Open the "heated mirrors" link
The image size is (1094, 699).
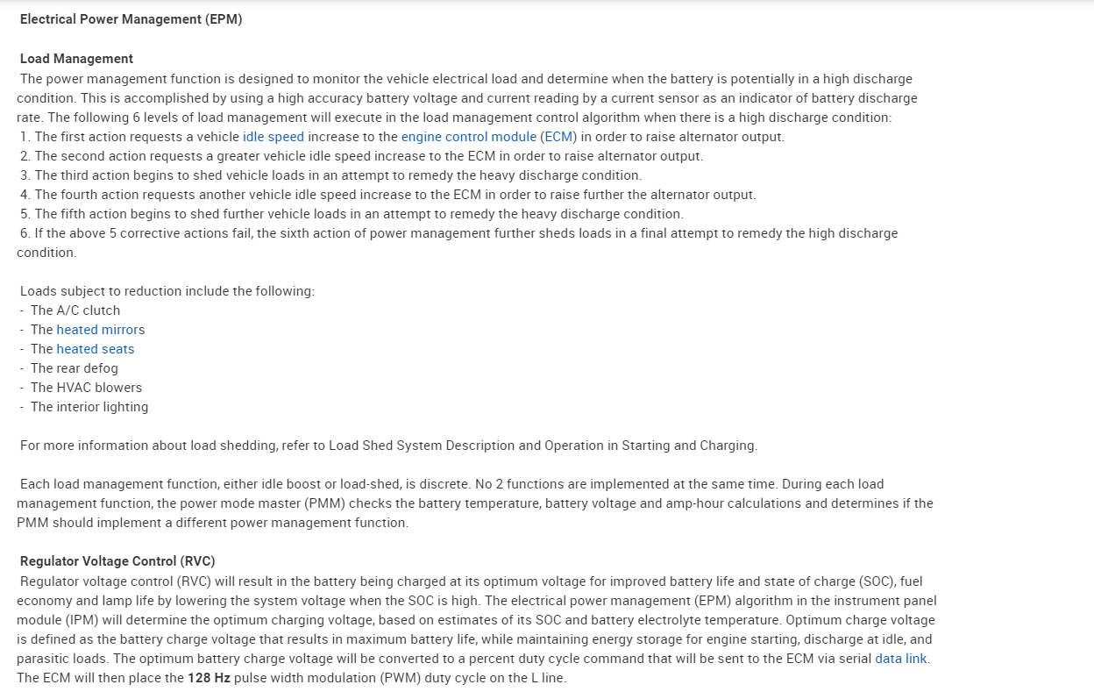[x=98, y=330]
